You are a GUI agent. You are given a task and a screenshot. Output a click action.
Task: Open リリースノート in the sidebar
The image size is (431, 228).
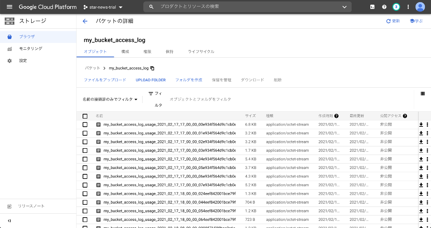click(38, 206)
